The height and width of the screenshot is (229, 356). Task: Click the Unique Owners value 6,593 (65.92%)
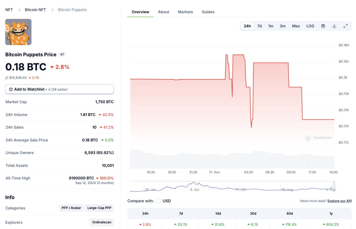coord(99,153)
